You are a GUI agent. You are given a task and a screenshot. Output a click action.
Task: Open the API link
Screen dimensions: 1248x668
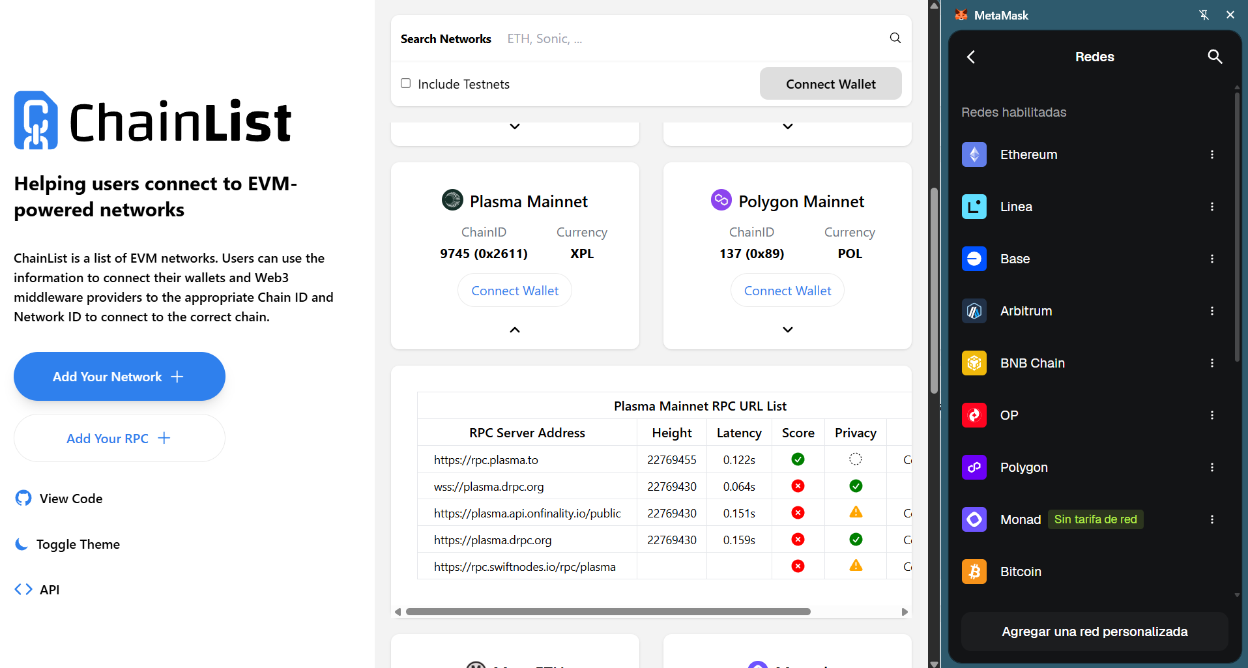point(37,589)
